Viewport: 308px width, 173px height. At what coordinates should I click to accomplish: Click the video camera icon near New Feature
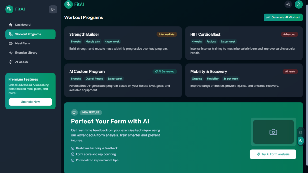74,112
